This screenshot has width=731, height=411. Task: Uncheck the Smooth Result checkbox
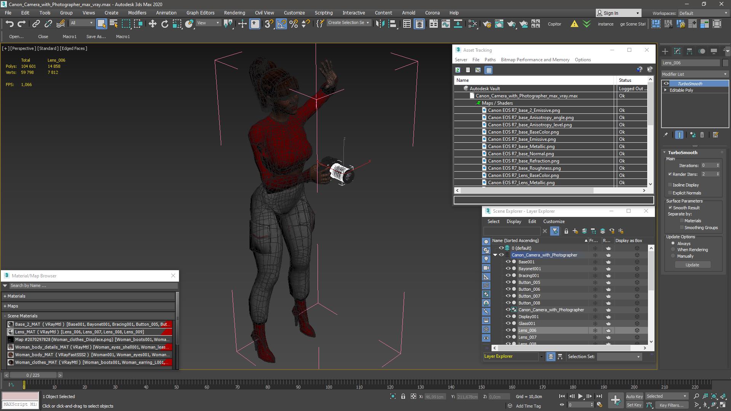point(670,208)
